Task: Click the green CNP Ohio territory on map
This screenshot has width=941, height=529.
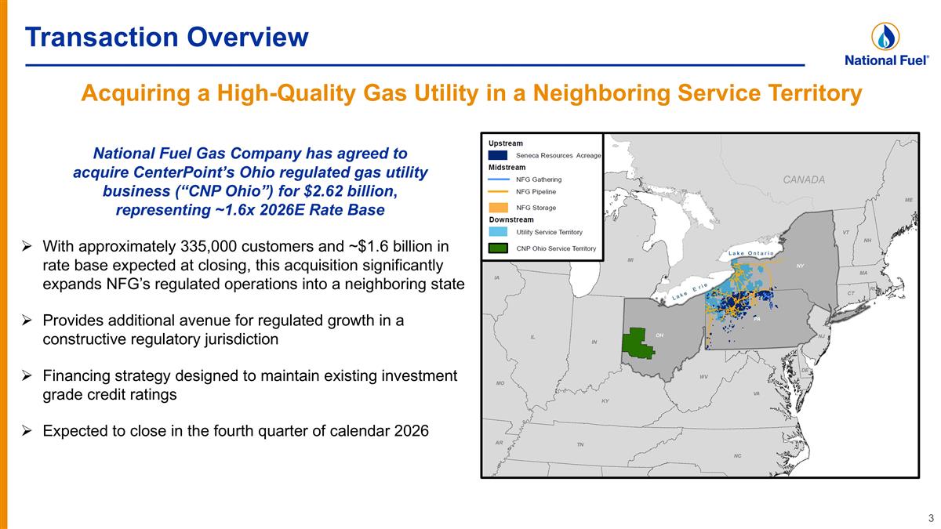Action: pos(637,343)
